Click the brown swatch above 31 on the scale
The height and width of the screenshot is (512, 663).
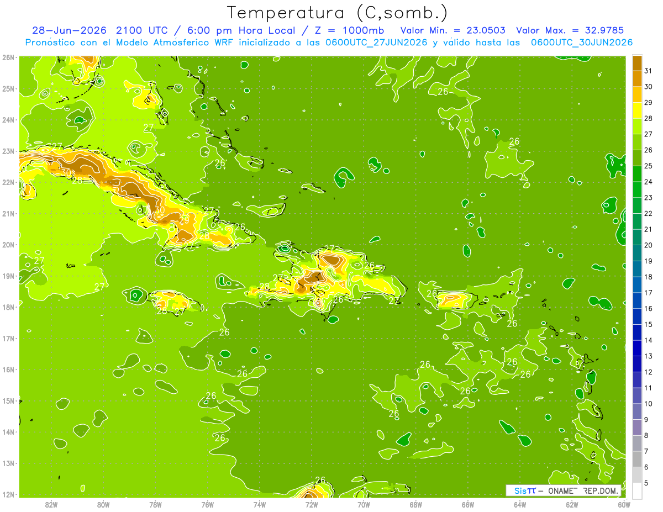coord(637,63)
